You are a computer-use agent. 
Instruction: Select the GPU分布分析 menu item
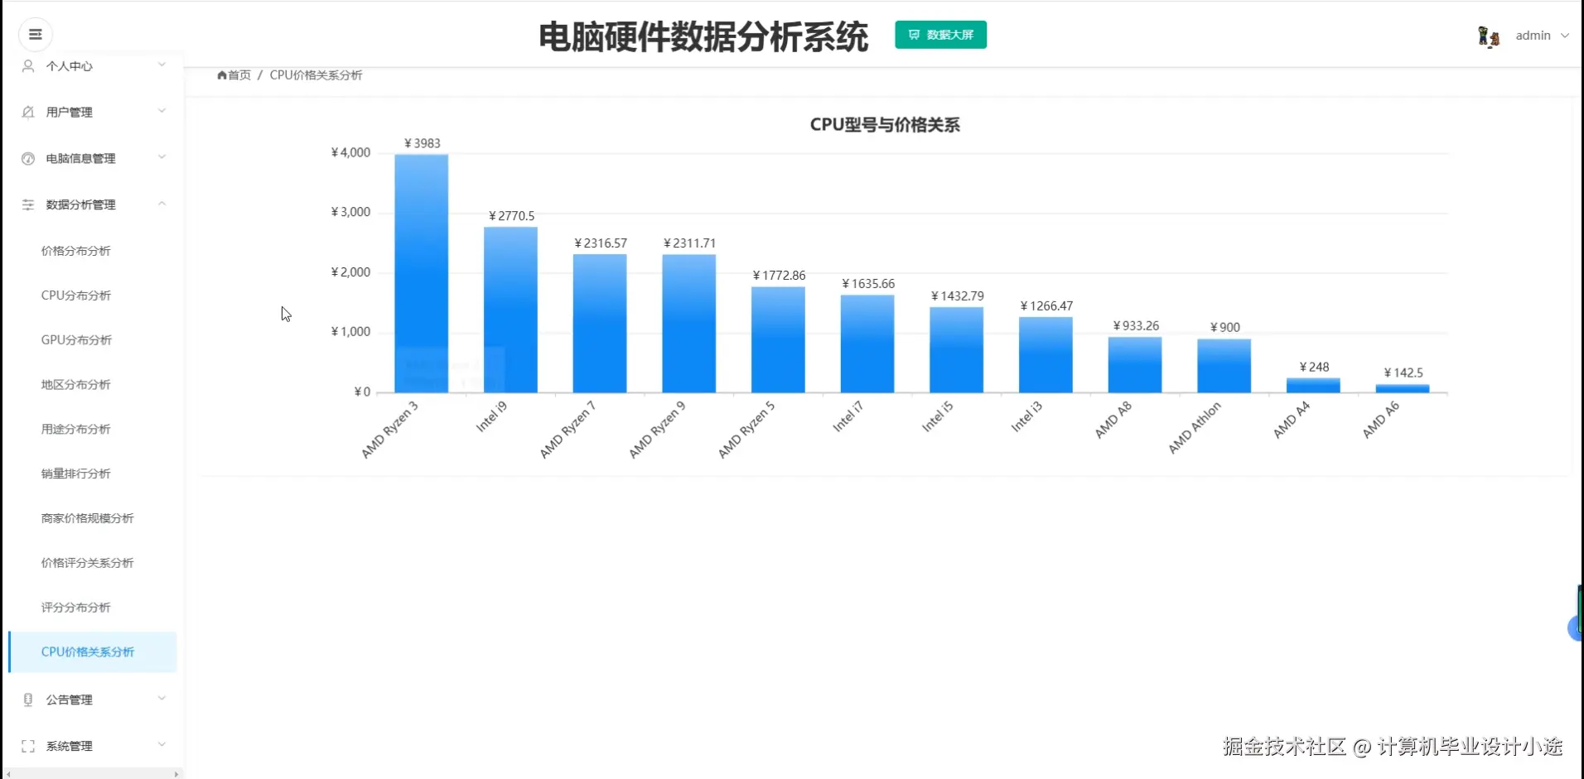point(76,339)
